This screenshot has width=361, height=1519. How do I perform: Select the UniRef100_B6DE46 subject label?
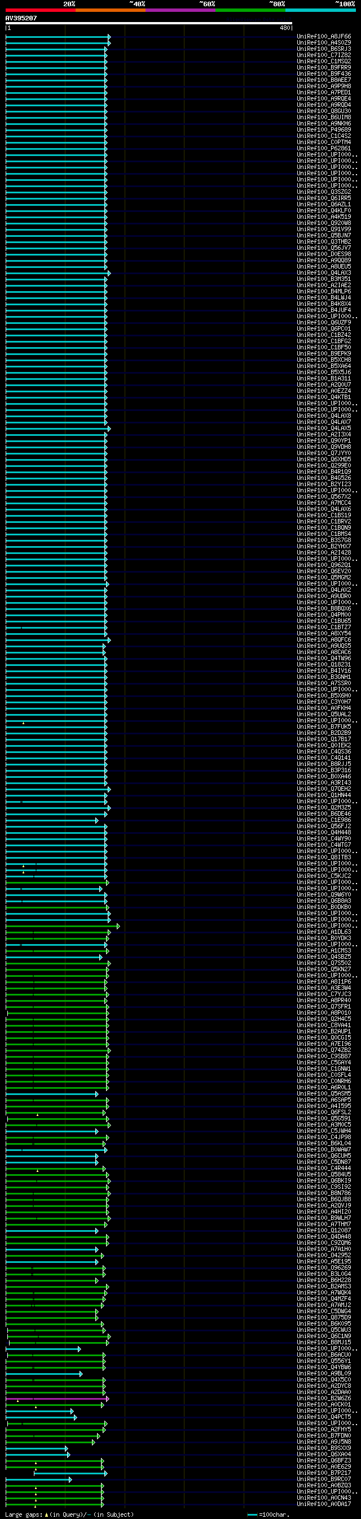coord(324,813)
